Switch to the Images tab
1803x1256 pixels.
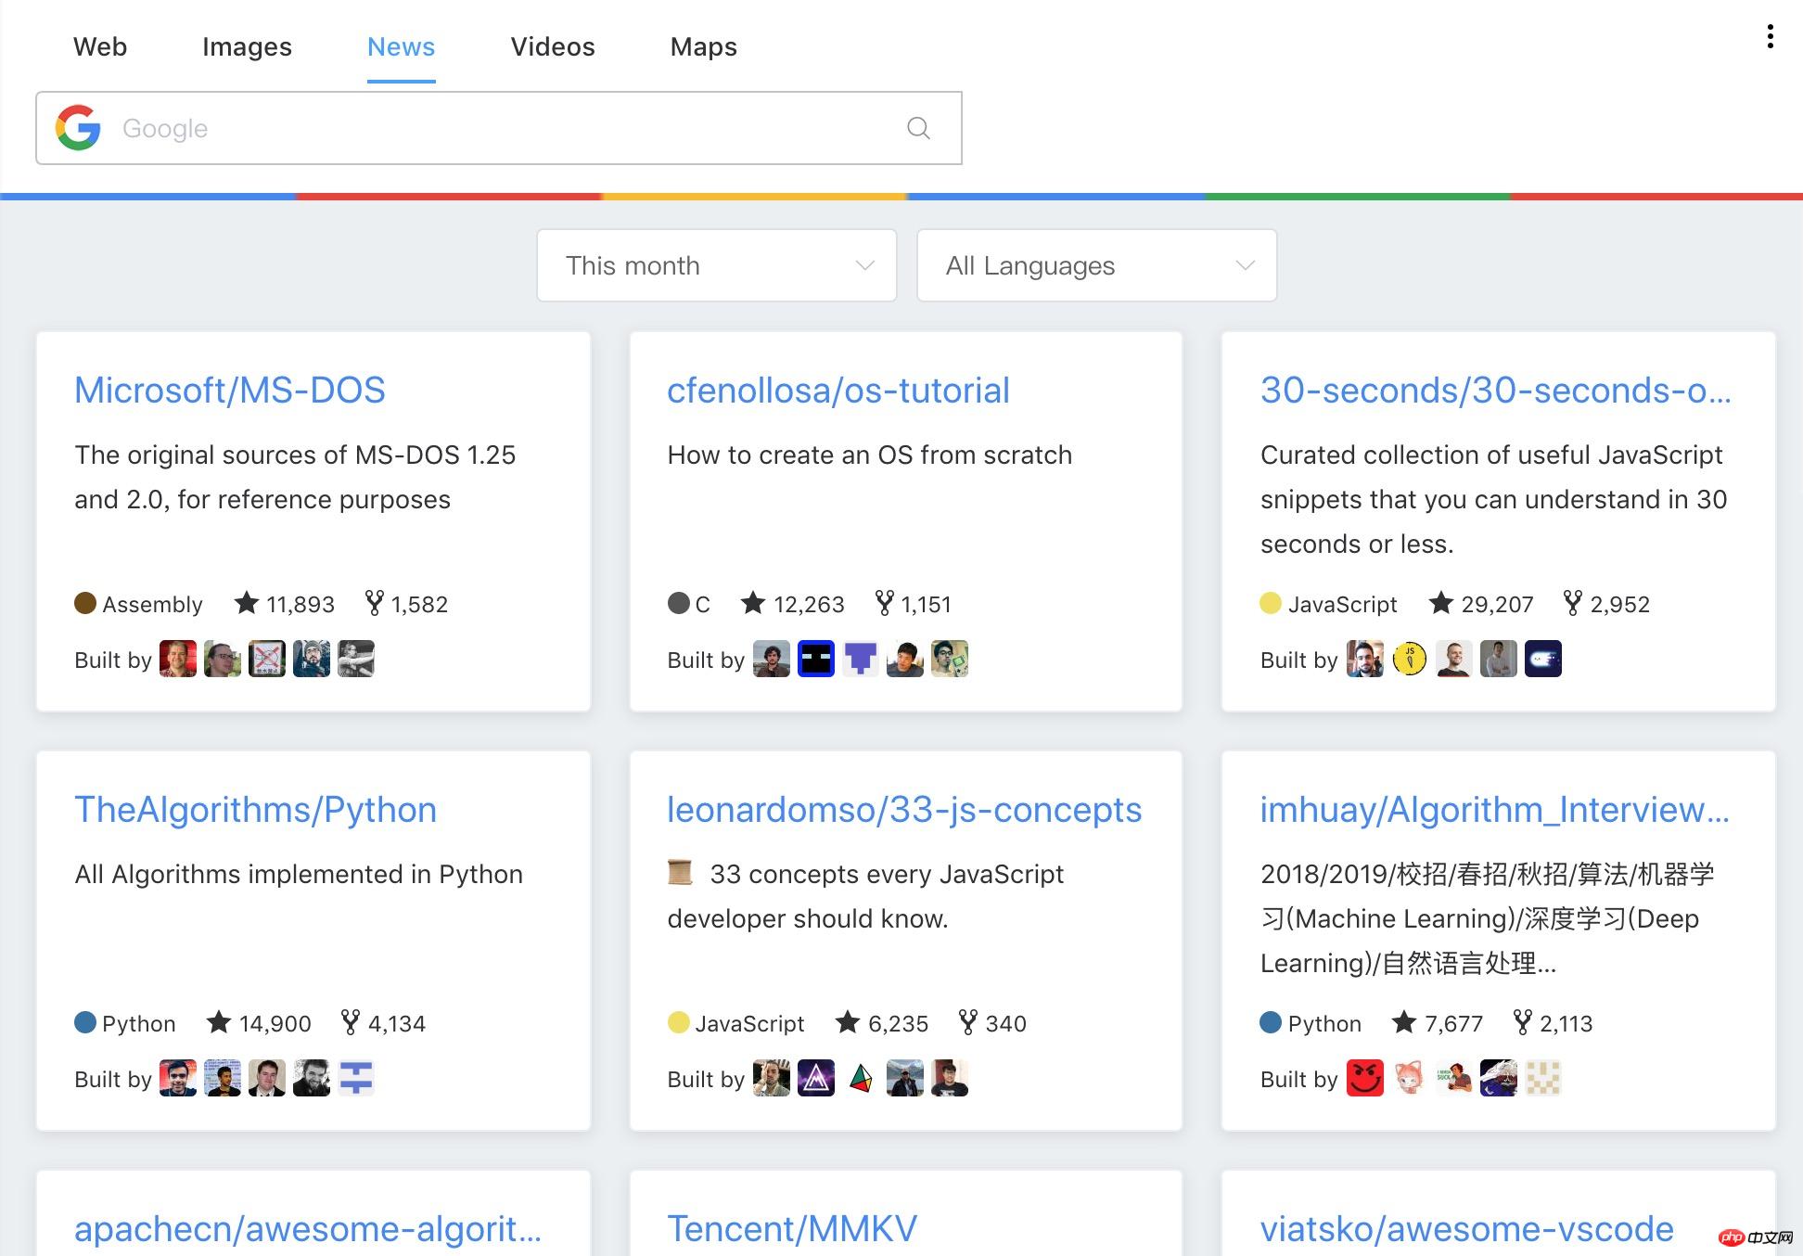(247, 46)
